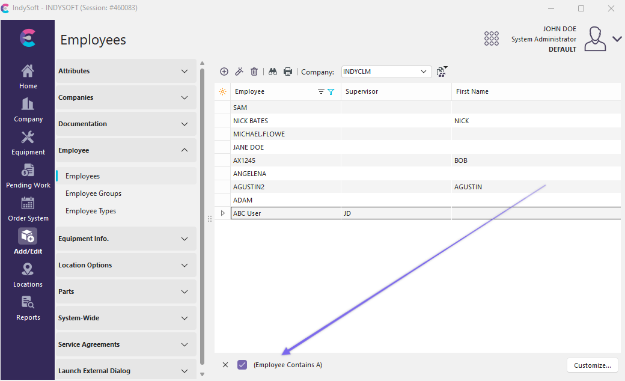This screenshot has height=381, width=625.
Task: Sort by the Supervisor column header
Action: (x=395, y=92)
